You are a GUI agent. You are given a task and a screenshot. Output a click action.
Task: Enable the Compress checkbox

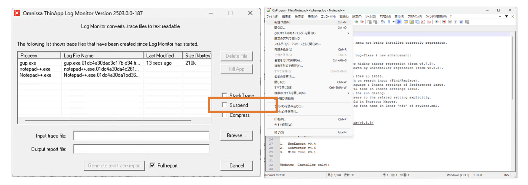coord(224,115)
